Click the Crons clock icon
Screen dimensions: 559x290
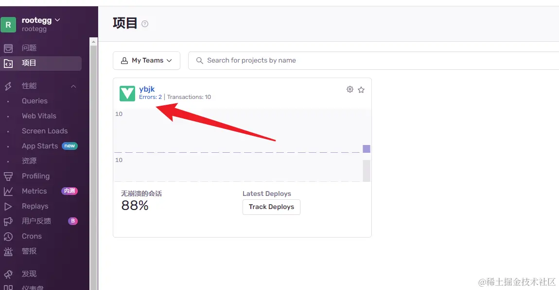click(x=8, y=236)
